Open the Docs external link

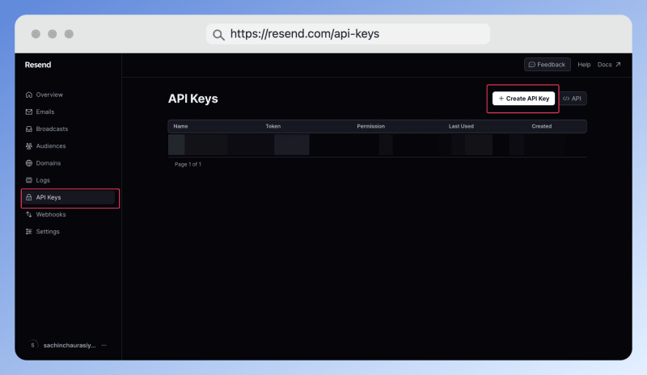(x=609, y=65)
